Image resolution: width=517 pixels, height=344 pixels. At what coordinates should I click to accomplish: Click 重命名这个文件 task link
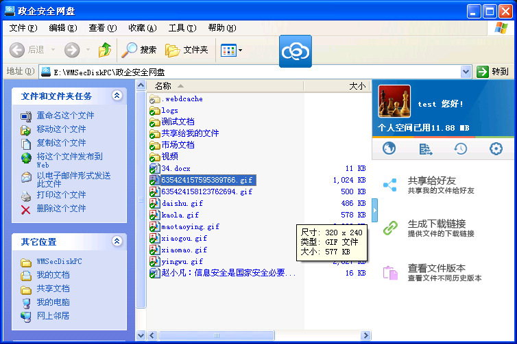(65, 116)
